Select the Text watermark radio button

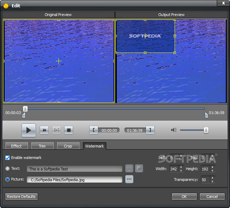point(7,168)
